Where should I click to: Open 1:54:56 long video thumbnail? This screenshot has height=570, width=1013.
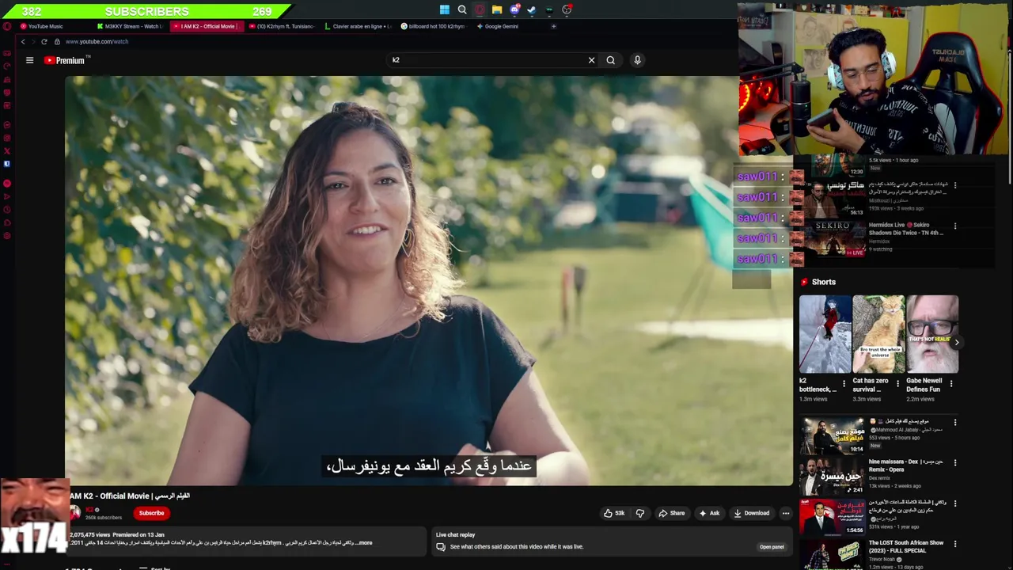tap(832, 517)
